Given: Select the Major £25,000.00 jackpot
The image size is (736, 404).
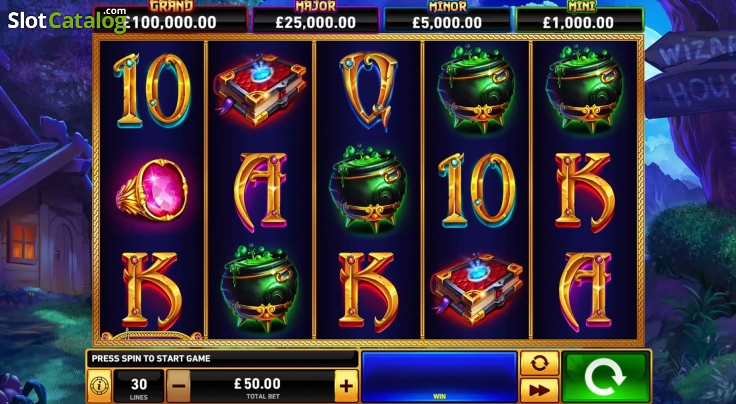Looking at the screenshot, I should (x=316, y=20).
